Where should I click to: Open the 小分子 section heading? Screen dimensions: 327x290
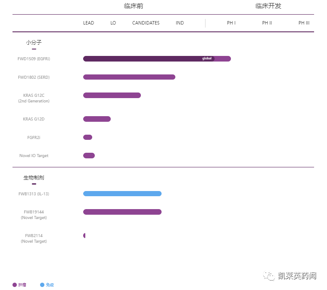point(34,43)
